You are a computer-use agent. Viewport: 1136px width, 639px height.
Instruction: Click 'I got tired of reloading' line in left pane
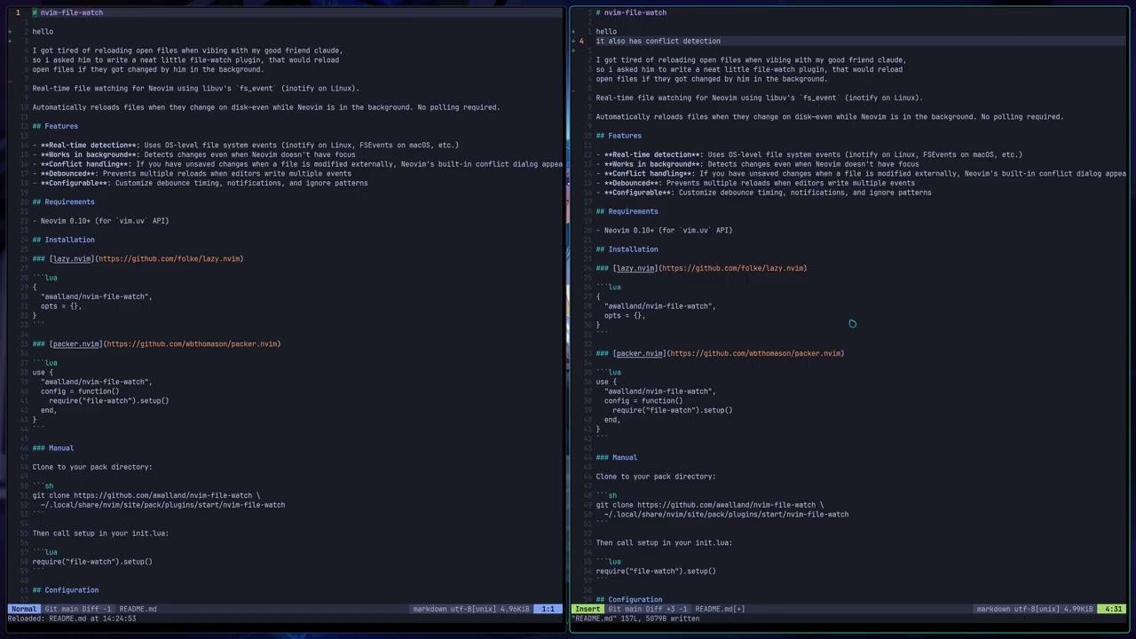(187, 51)
